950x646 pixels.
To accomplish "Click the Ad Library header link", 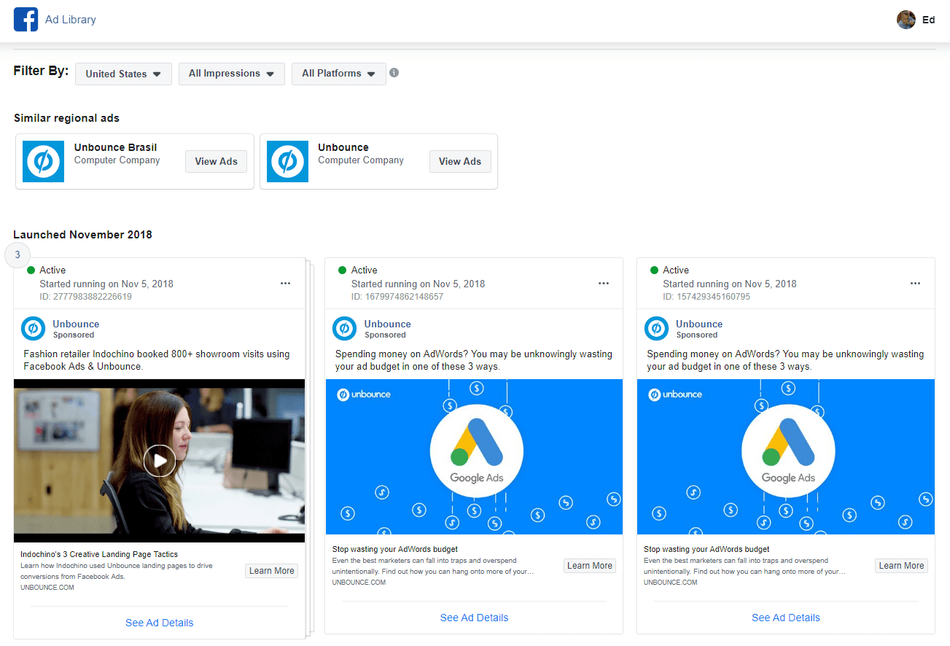I will coord(71,20).
